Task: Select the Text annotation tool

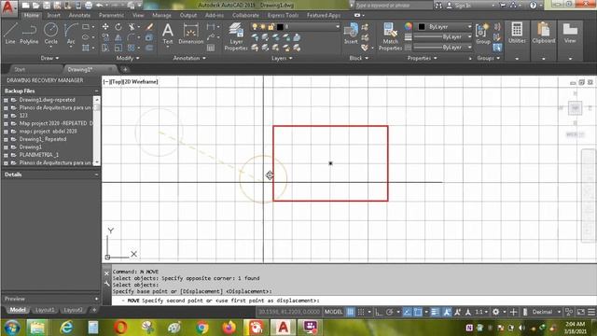Action: tap(168, 34)
